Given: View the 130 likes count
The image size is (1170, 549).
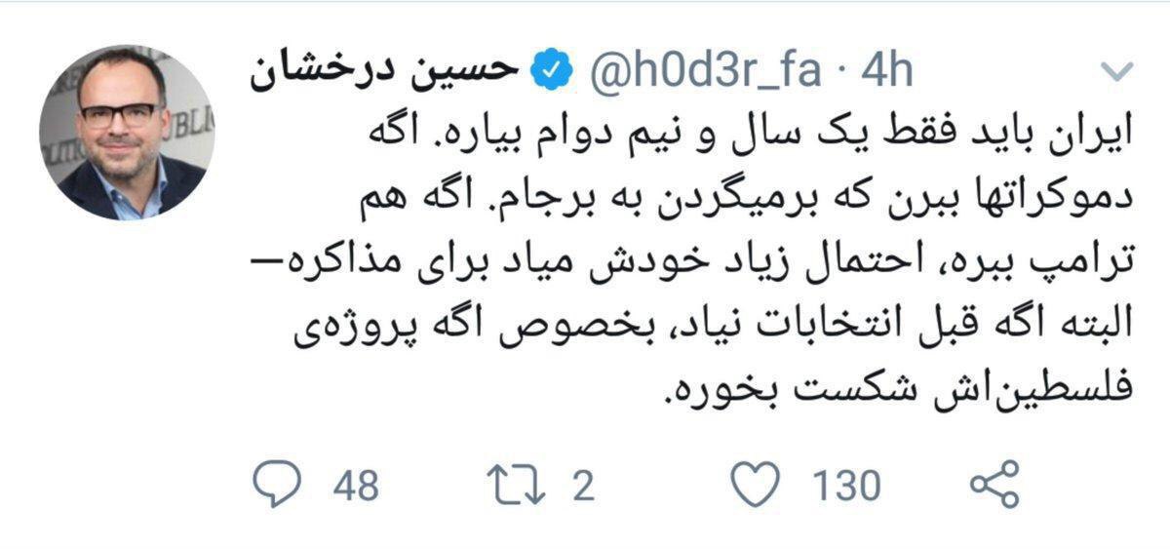Looking at the screenshot, I should tap(844, 486).
